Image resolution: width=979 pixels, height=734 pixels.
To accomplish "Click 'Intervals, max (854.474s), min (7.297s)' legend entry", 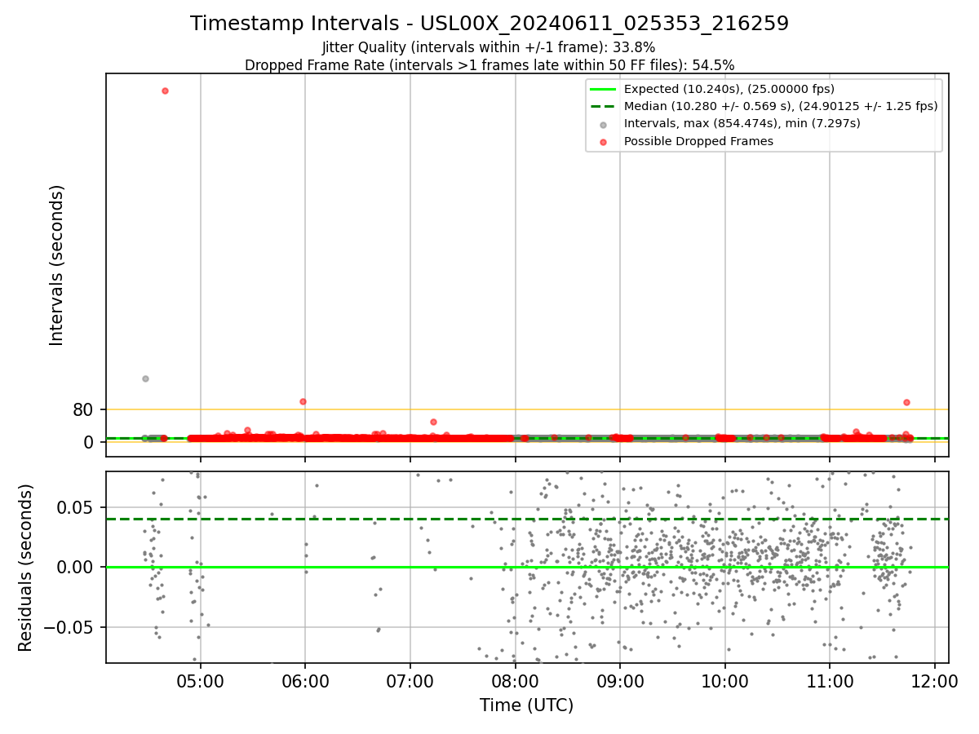I will click(742, 123).
